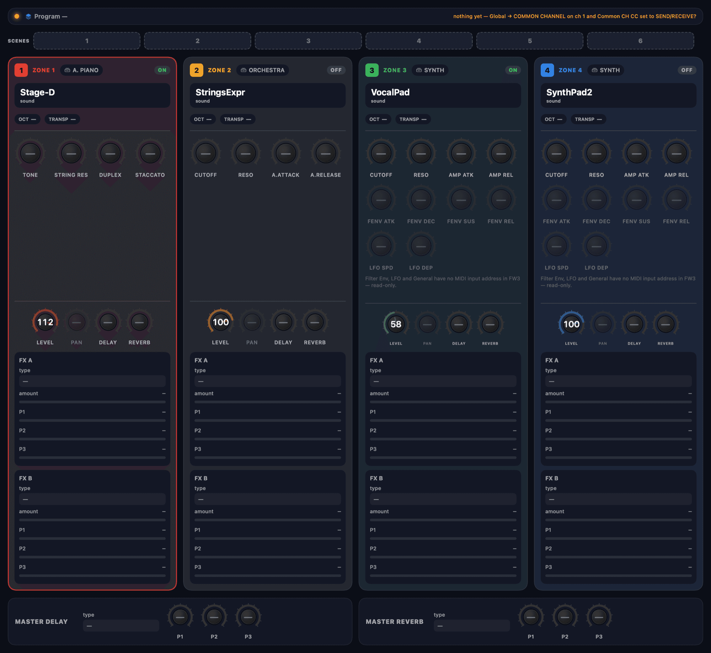
Task: Click the A.ATTACK knob in Zone 2
Action: 285,154
